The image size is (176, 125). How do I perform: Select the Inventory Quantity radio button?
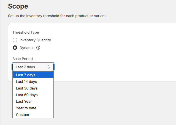15,40
